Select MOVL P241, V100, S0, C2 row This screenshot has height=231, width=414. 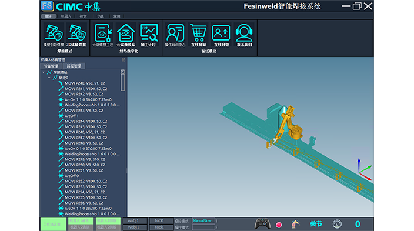[86, 89]
